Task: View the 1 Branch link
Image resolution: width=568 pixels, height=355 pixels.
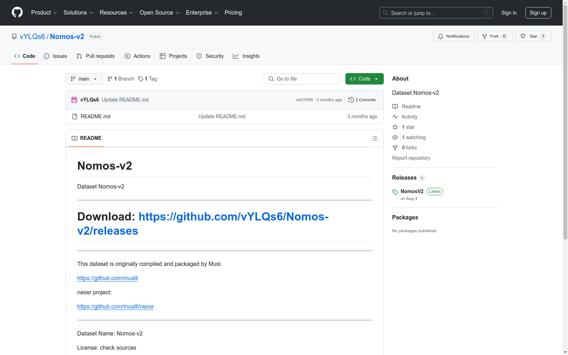Action: [x=121, y=79]
